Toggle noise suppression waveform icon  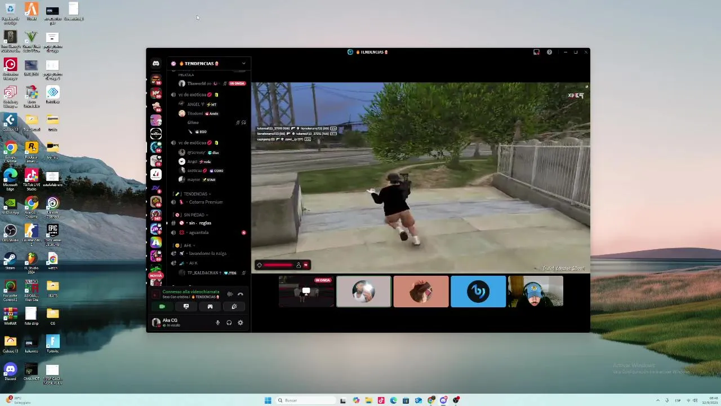point(230,294)
